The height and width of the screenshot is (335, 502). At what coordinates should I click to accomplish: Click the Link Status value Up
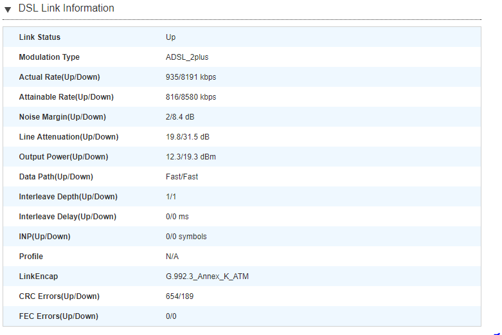click(170, 37)
